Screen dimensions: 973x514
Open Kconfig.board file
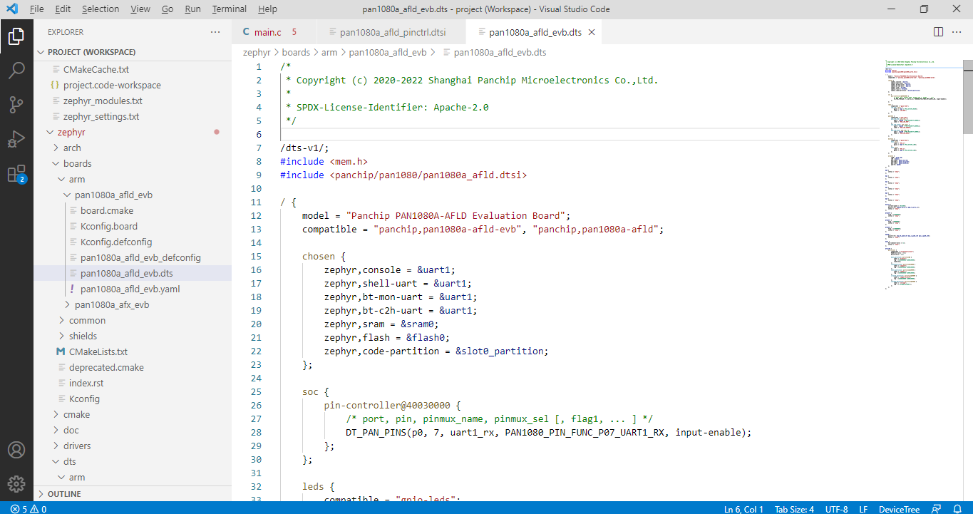(133, 226)
